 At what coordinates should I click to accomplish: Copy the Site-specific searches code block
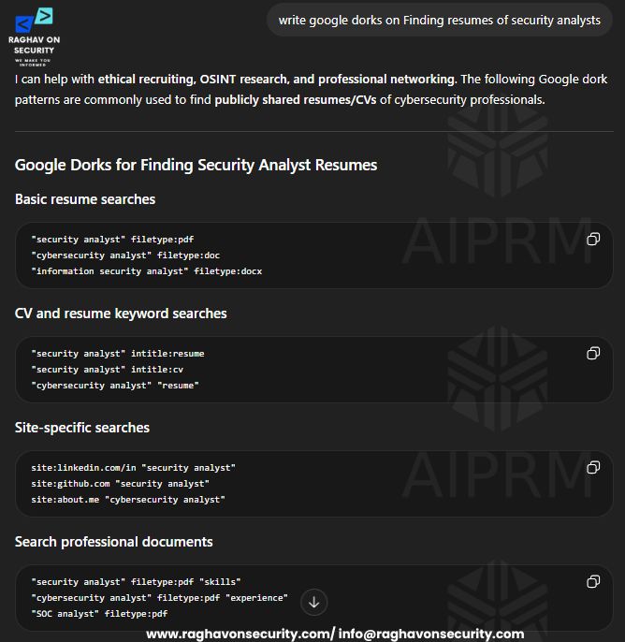click(x=593, y=467)
